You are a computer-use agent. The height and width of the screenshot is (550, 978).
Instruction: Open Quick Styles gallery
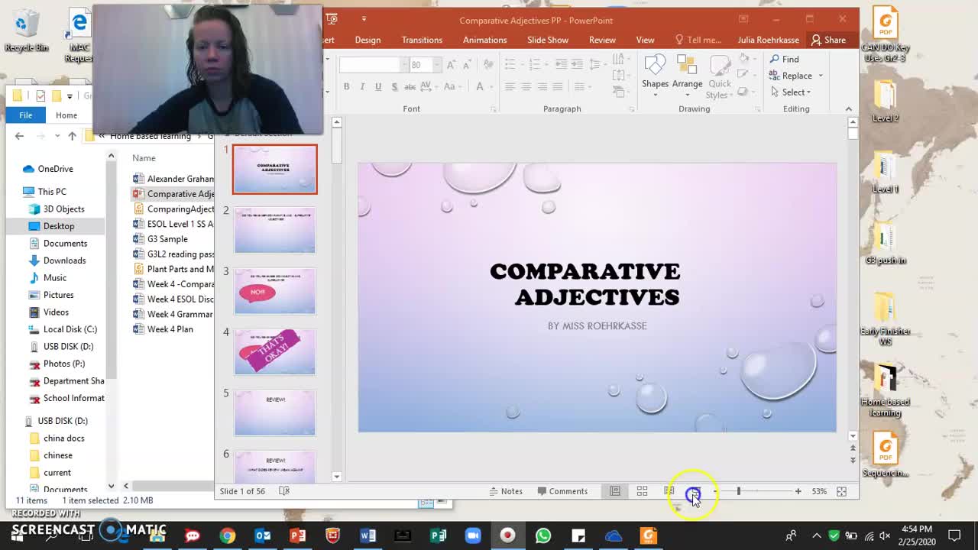(x=719, y=76)
